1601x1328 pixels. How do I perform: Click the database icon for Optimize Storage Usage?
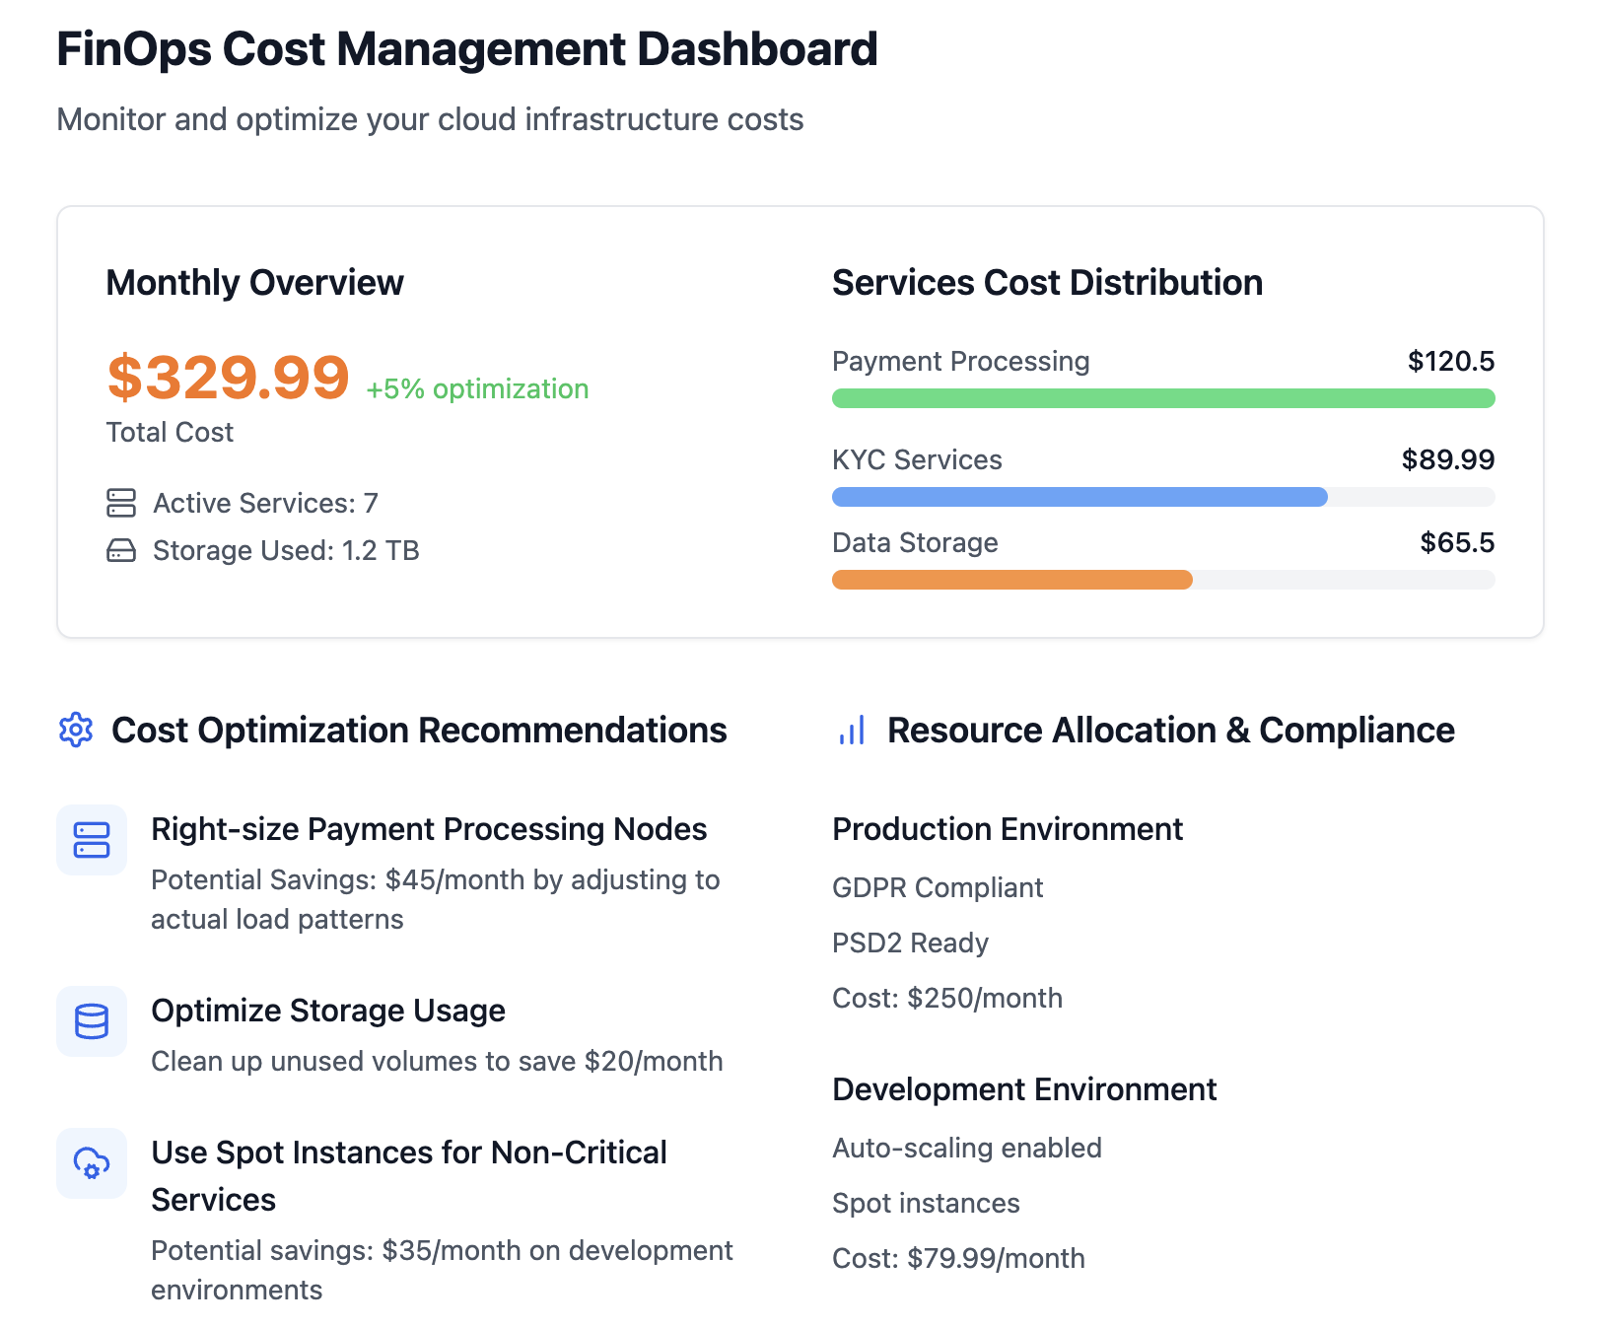pos(92,1021)
